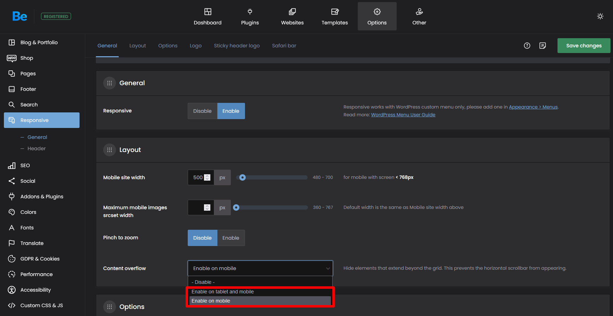Screen dimensions: 613x316
Task: Open the Dashboard section
Action: coord(208,16)
